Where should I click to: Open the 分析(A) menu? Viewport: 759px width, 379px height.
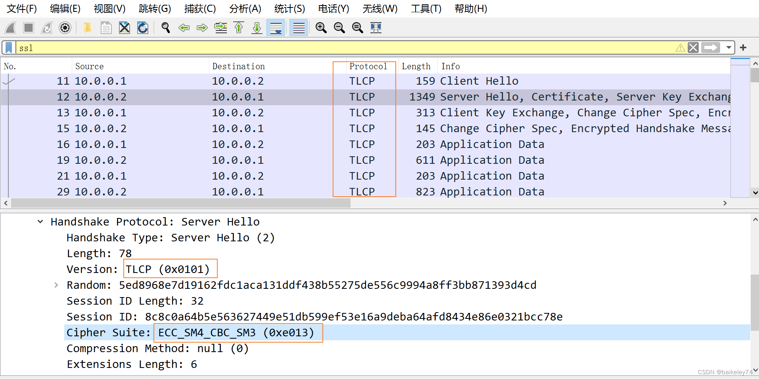coord(245,9)
